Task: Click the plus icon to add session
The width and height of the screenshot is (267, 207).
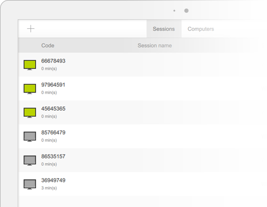Action: point(30,29)
